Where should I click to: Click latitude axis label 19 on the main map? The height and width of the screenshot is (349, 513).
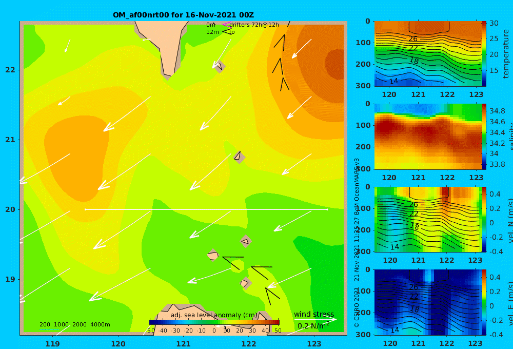point(10,279)
